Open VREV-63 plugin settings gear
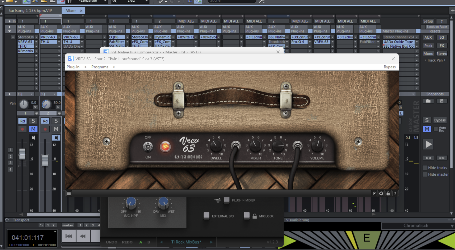Viewport: 455px width, 250px height. point(381,193)
